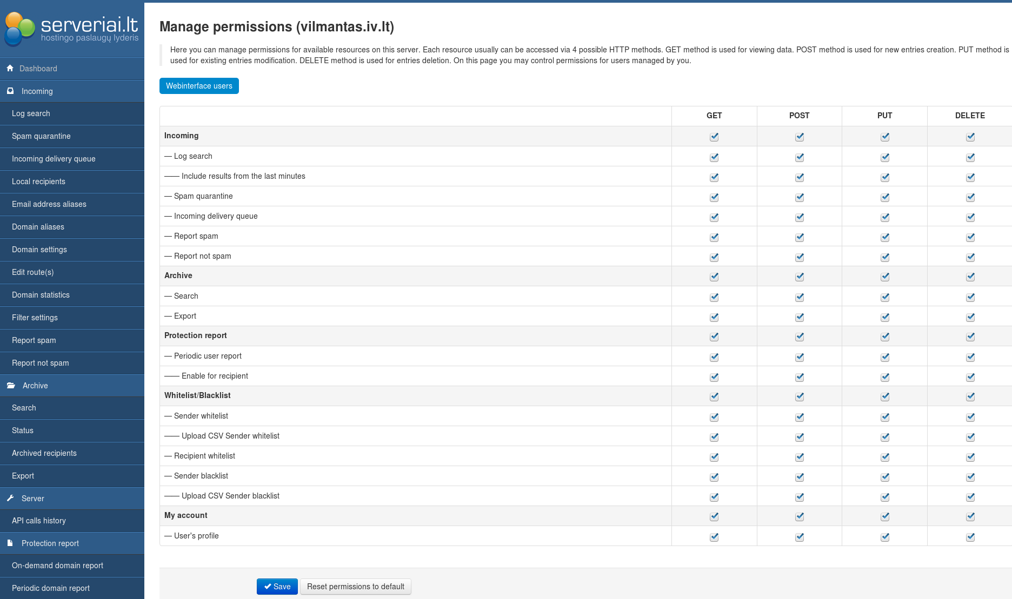Viewport: 1012px width, 599px height.
Task: Open Spam quarantine in sidebar
Action: click(x=41, y=136)
